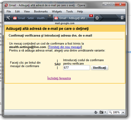Click the Confirmați verificarea subheading text
Image resolution: width=131 pixels, height=120 pixels.
click(x=50, y=35)
